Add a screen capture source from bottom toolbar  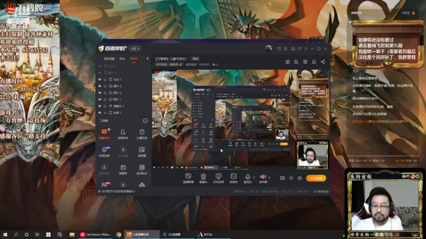189,178
